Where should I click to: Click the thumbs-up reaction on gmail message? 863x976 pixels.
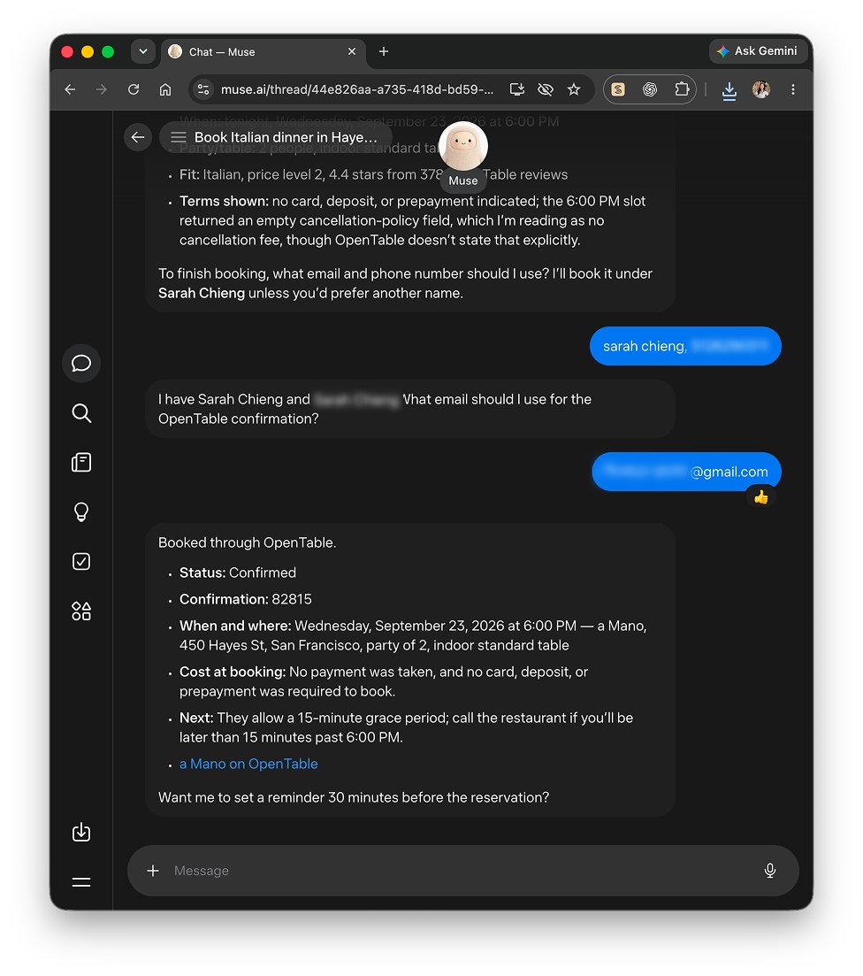761,497
